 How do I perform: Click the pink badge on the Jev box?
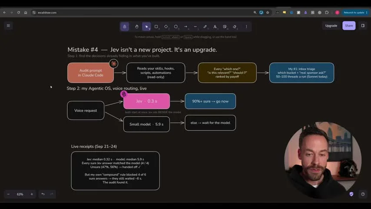click(x=124, y=94)
